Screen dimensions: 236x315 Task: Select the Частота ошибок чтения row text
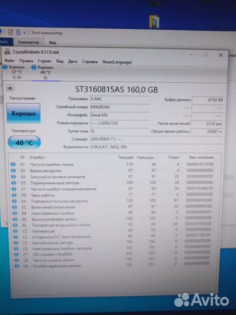click(52, 164)
